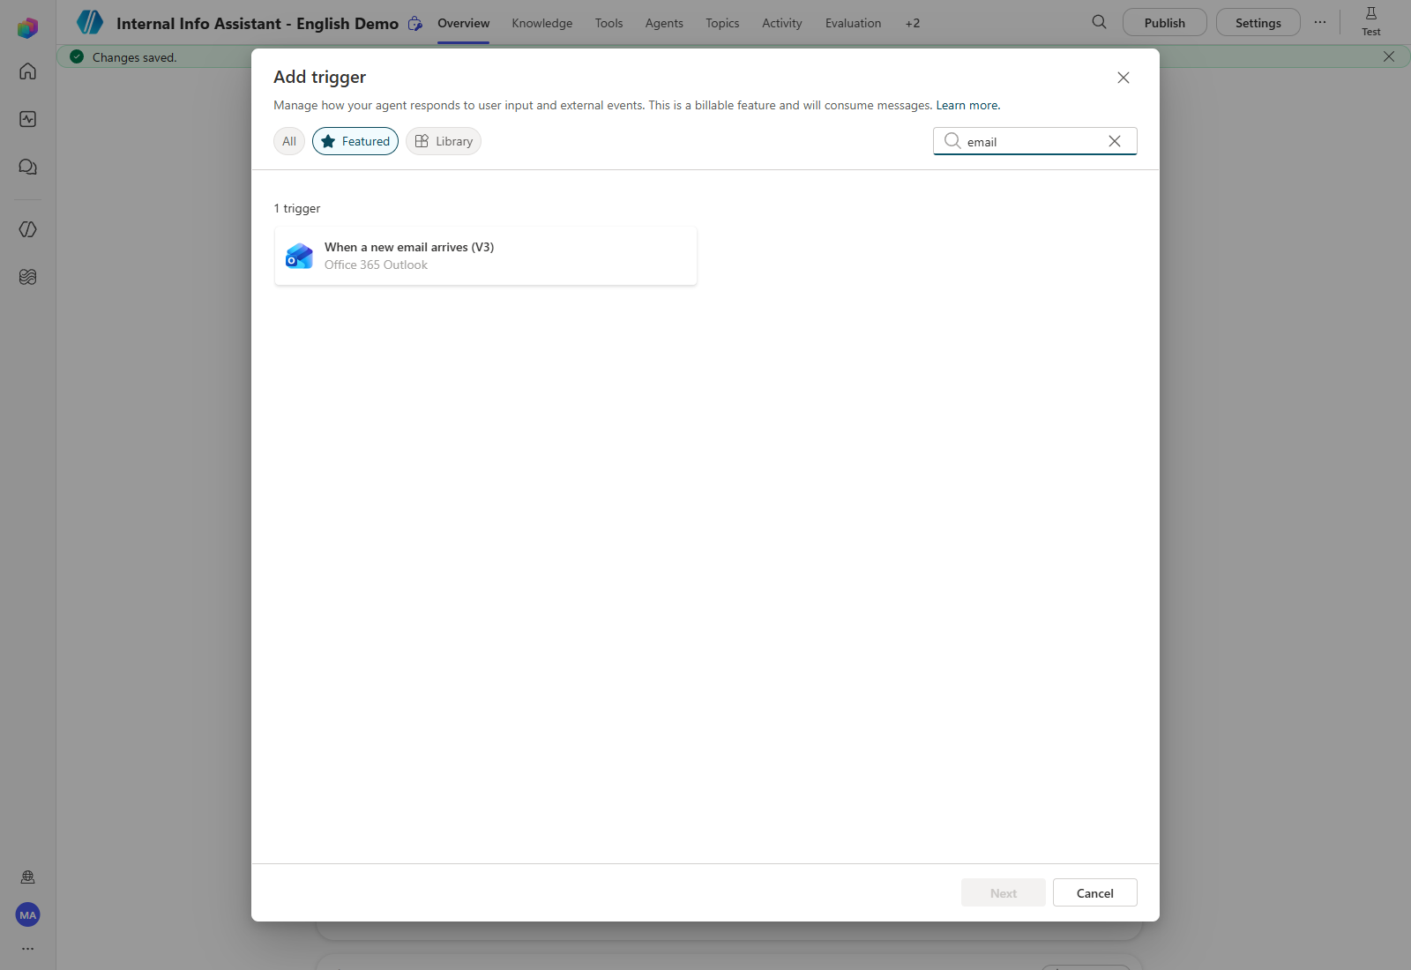Image resolution: width=1411 pixels, height=970 pixels.
Task: Open the Tools sidebar icon below Flows
Action: click(x=27, y=277)
